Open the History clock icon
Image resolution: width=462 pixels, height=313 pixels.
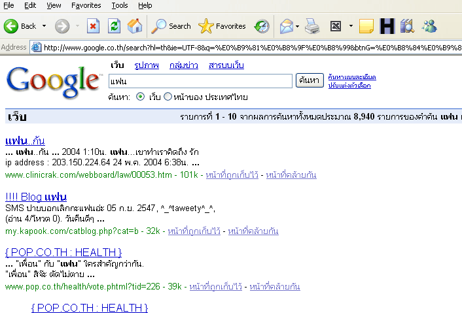point(262,26)
